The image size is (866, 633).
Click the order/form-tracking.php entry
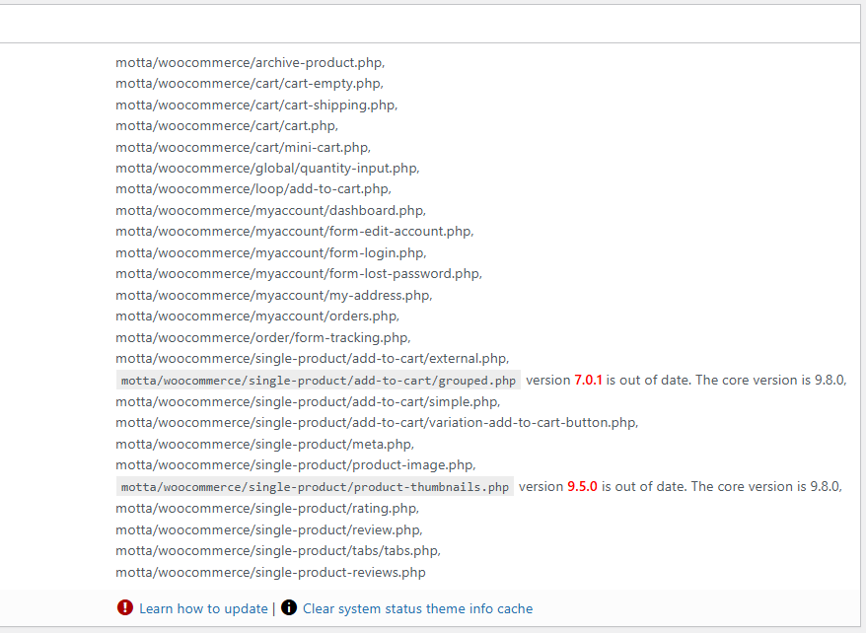coord(263,338)
